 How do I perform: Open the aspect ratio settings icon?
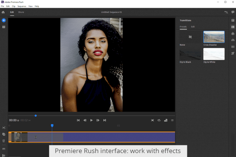click(166, 120)
